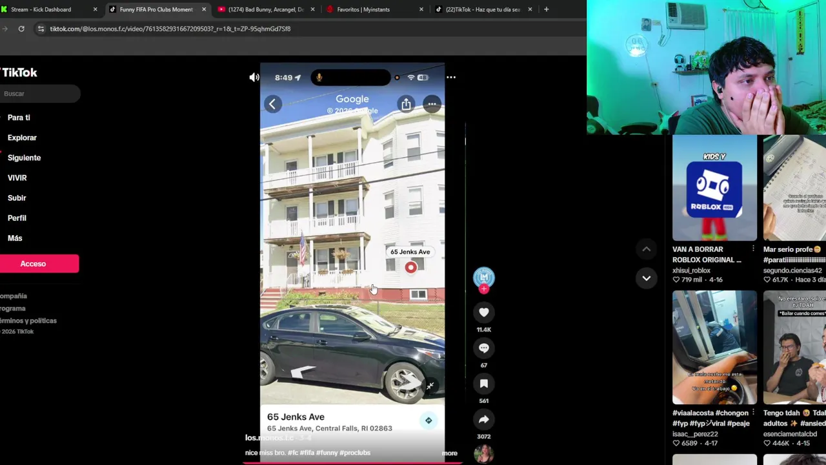Click the TikTok logo
Screen dimensions: 826x465
[19, 72]
